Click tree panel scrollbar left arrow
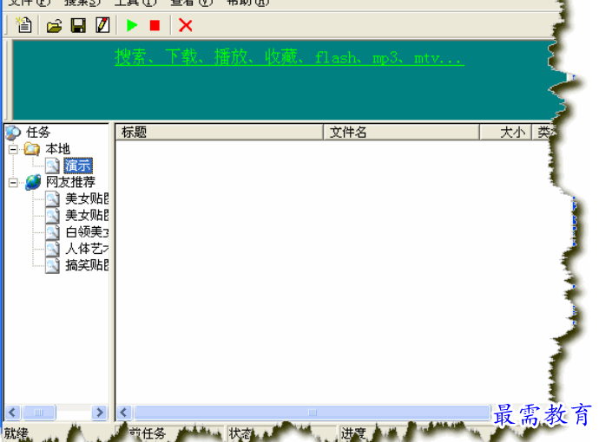The height and width of the screenshot is (442, 599). [12, 413]
